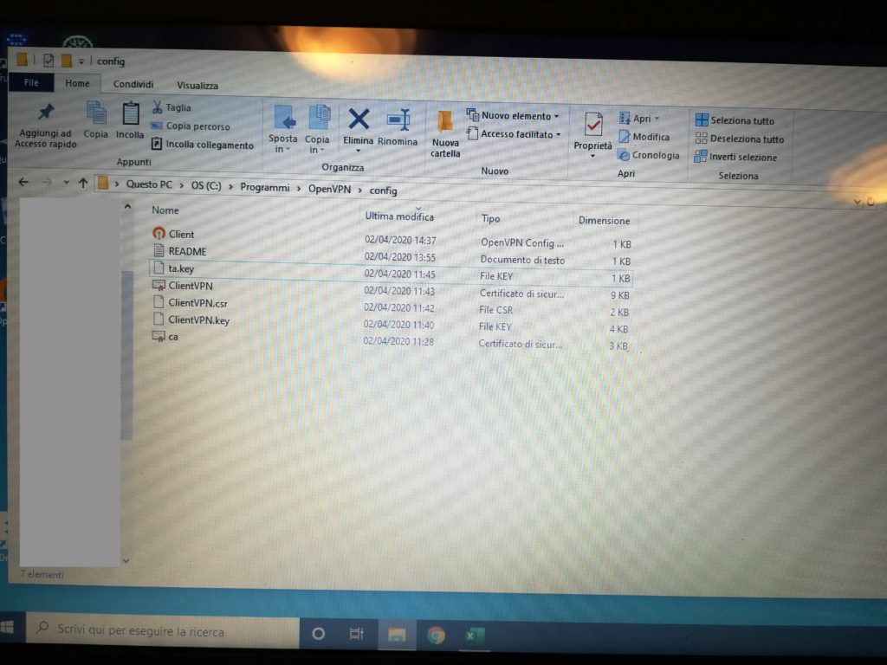Click the Taglia scissors icon
Screen dimensions: 887x665
pos(157,107)
